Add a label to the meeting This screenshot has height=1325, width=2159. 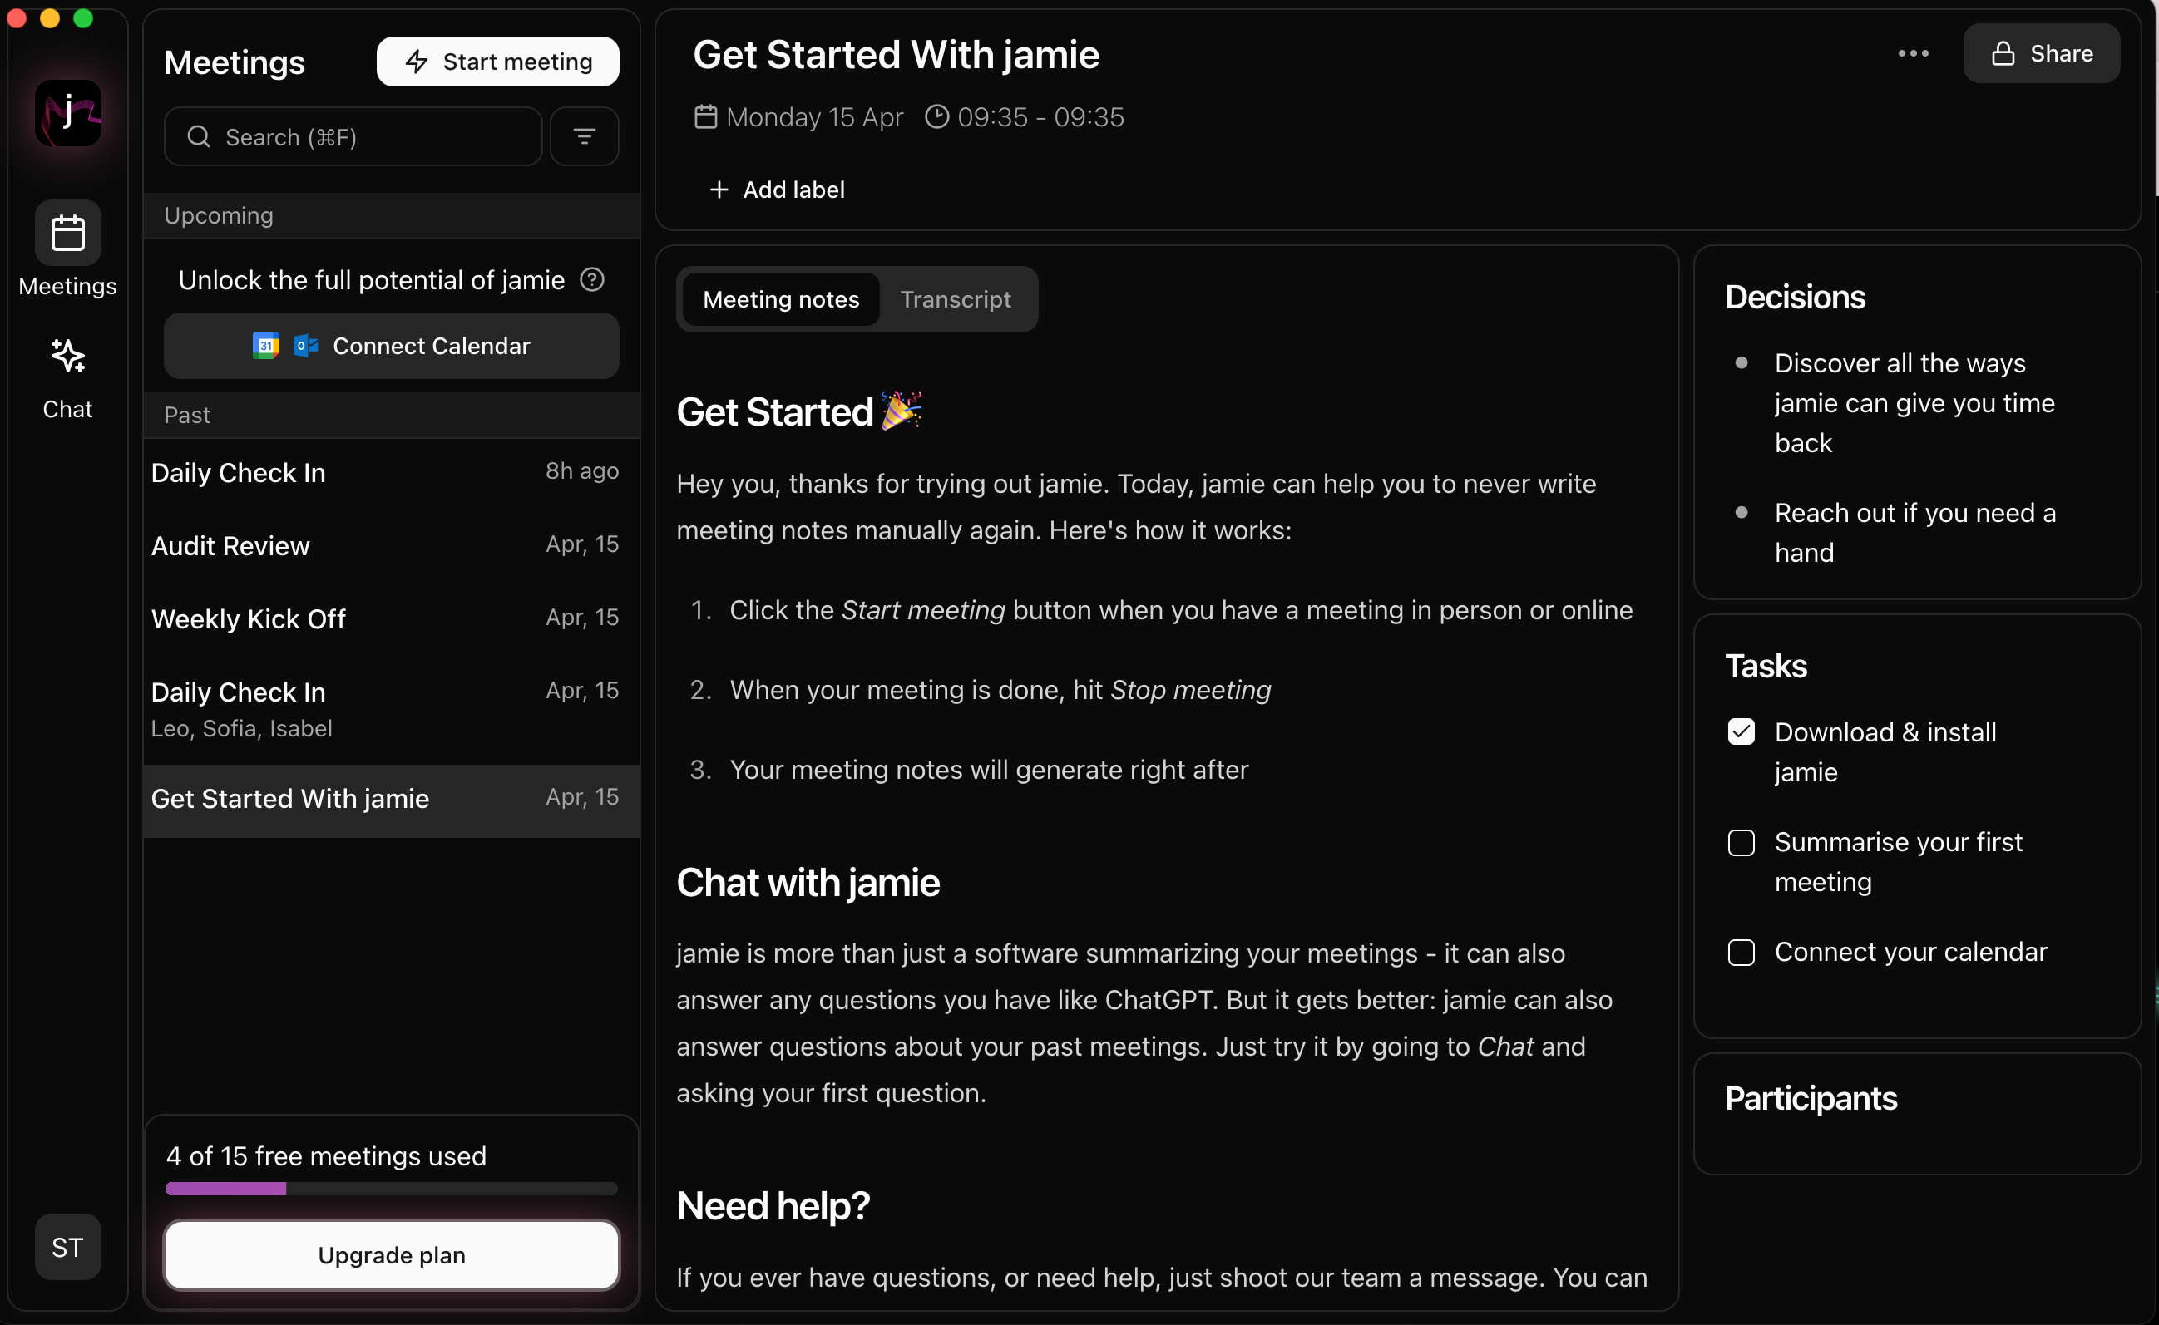777,190
